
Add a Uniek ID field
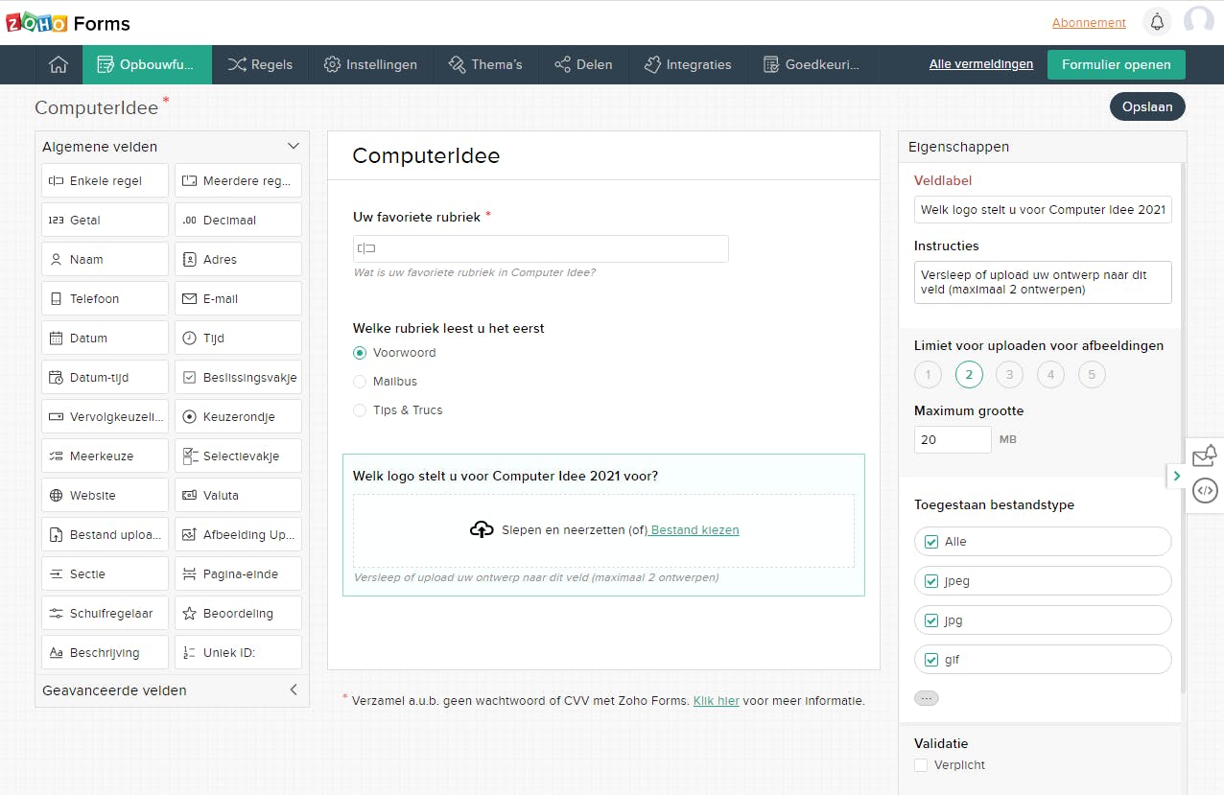coord(239,652)
